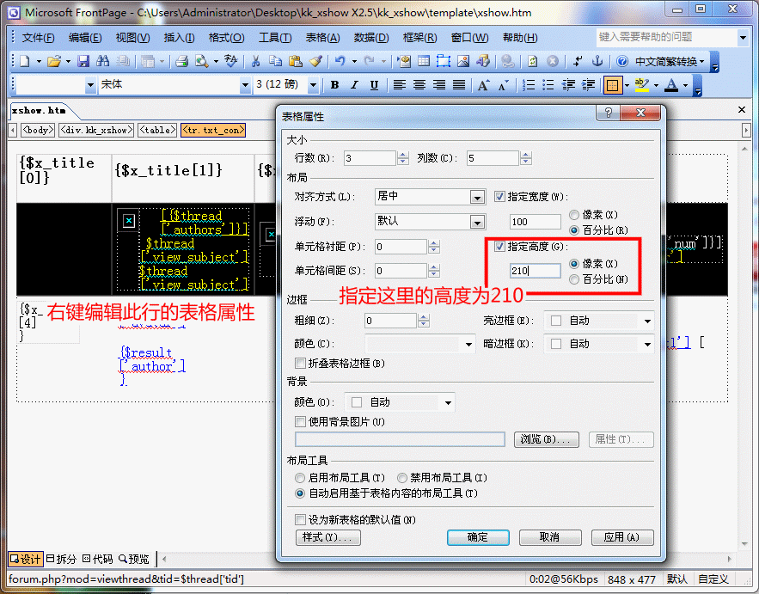
Task: Click the font color A icon
Action: [671, 85]
